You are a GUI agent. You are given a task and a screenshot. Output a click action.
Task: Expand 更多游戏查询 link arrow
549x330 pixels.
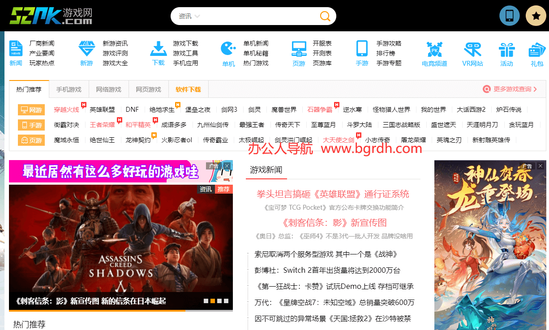pyautogui.click(x=535, y=89)
